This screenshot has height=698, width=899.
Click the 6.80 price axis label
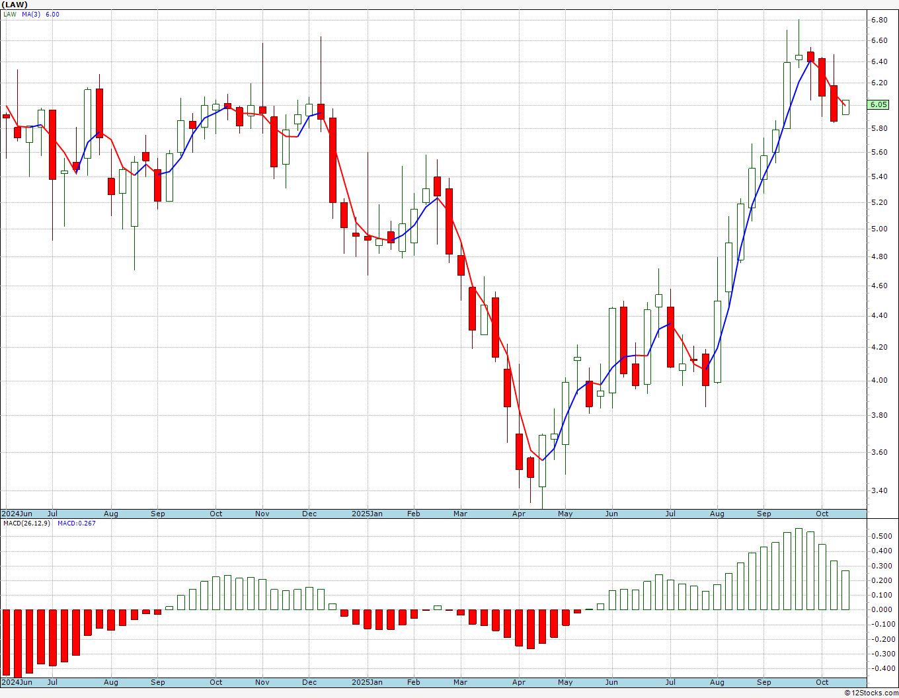coord(879,20)
